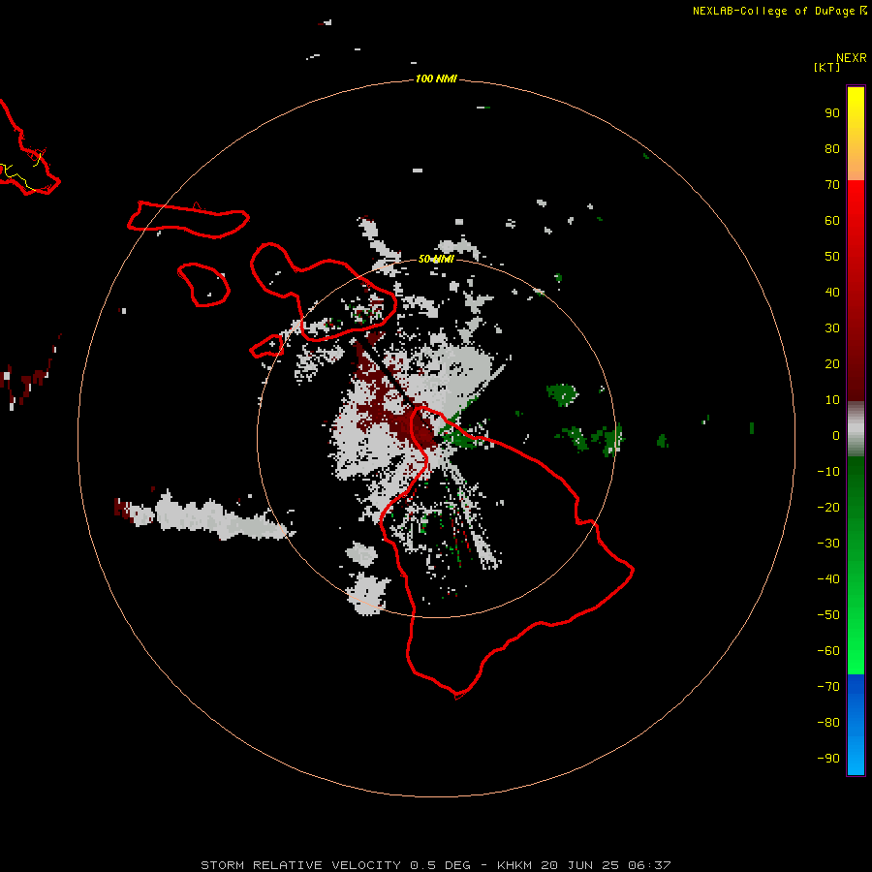Viewport: 872px width, 872px height.
Task: Click the NEXR label above colorbar
Action: coord(852,58)
